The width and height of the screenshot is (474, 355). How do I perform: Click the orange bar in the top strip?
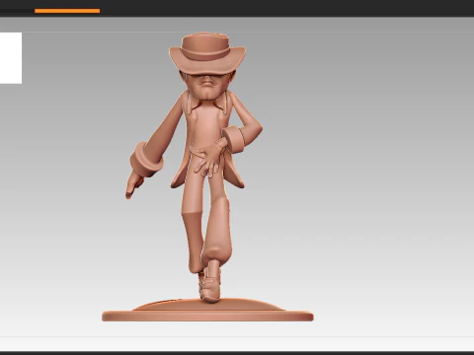click(x=67, y=11)
